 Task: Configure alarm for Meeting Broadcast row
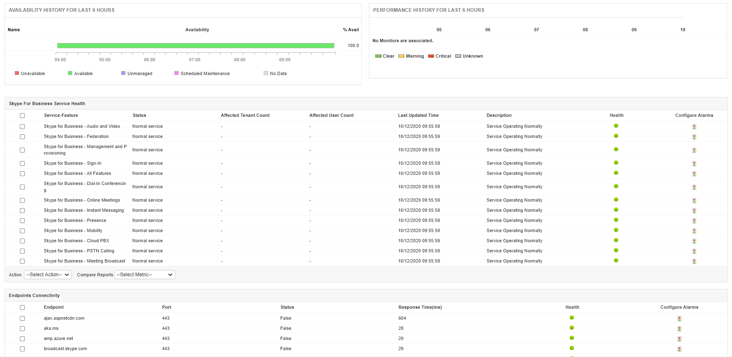click(x=694, y=261)
